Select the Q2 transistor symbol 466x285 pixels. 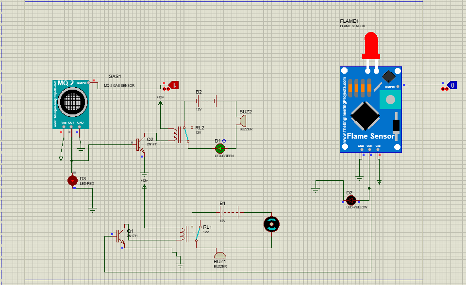(140, 144)
